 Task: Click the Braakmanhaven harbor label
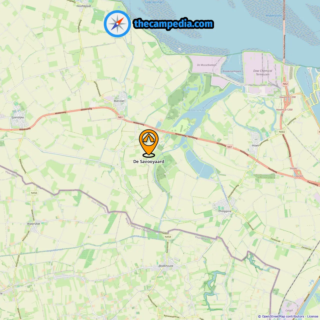232,71
